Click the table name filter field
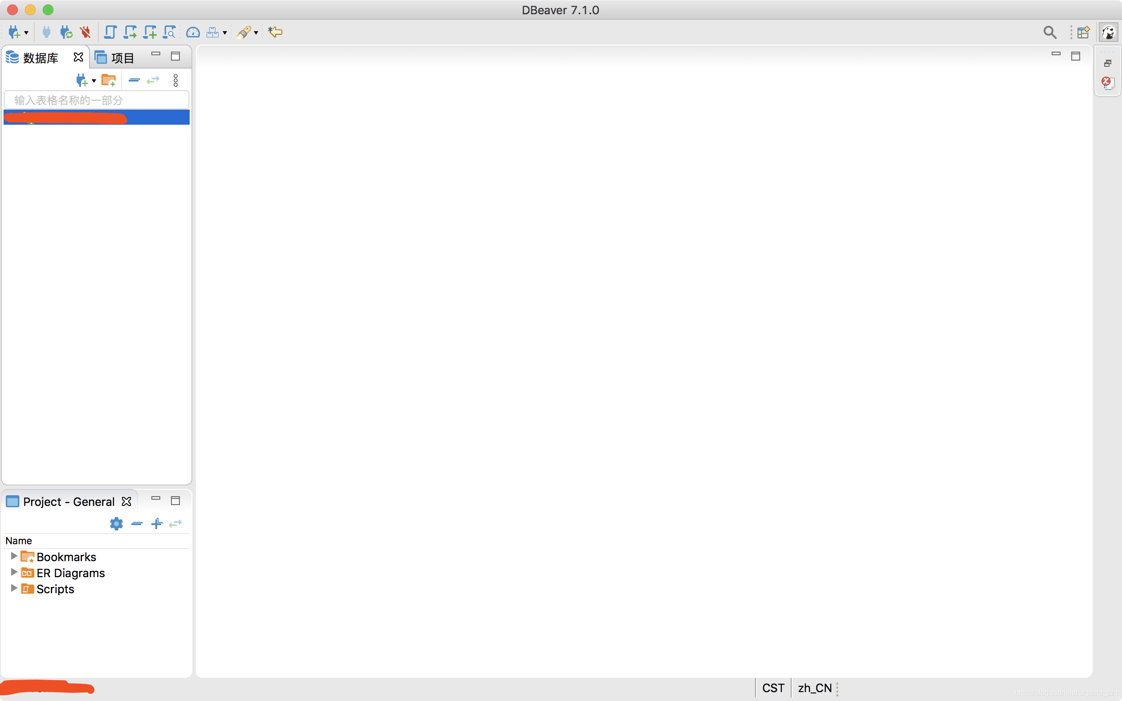This screenshot has height=701, width=1122. (x=97, y=100)
